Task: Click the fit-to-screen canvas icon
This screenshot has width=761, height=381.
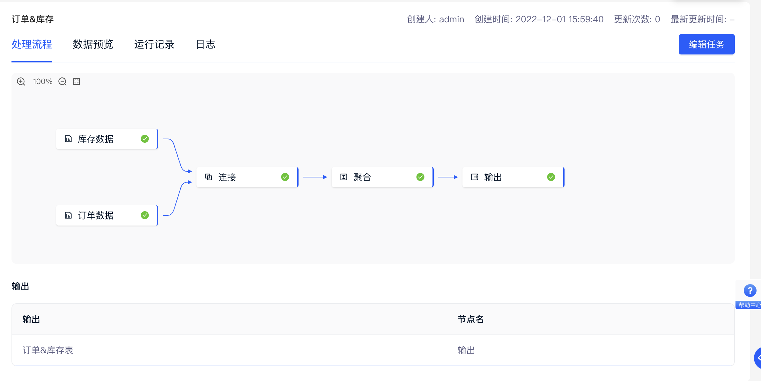Action: (77, 82)
